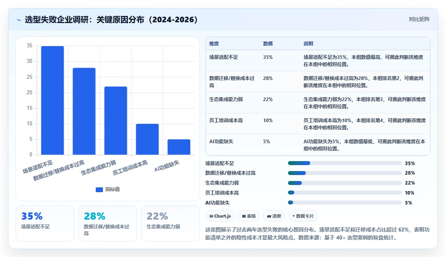Click the AI功能缺失 axis label under chart
Viewport: 446px width, 257px height.
pos(167,166)
